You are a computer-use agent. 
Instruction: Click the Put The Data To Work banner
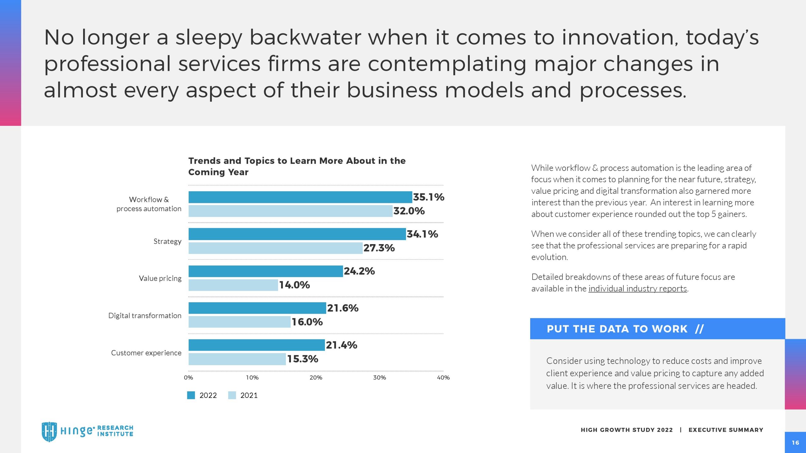click(x=657, y=329)
